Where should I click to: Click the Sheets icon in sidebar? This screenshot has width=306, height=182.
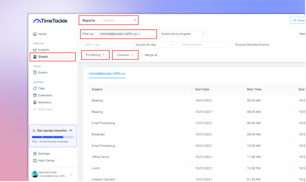[35, 57]
